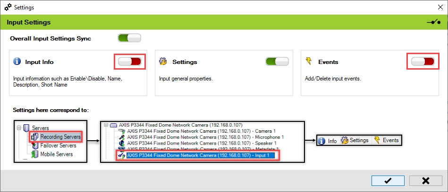Click the Failover Servers icon

click(34, 145)
